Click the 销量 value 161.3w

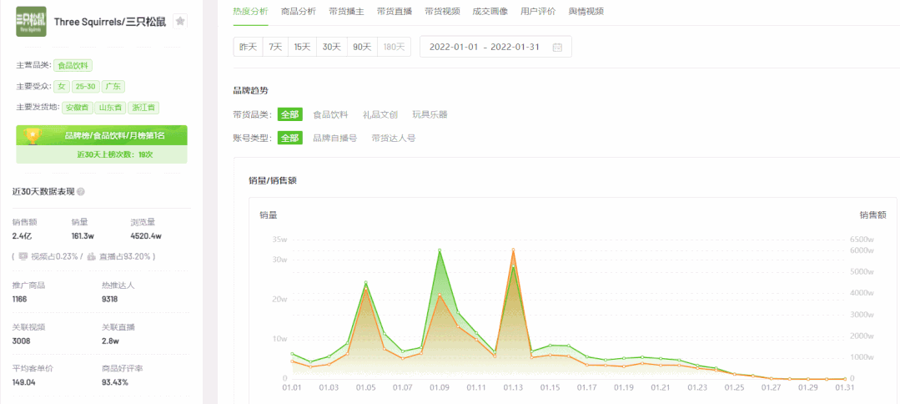83,235
